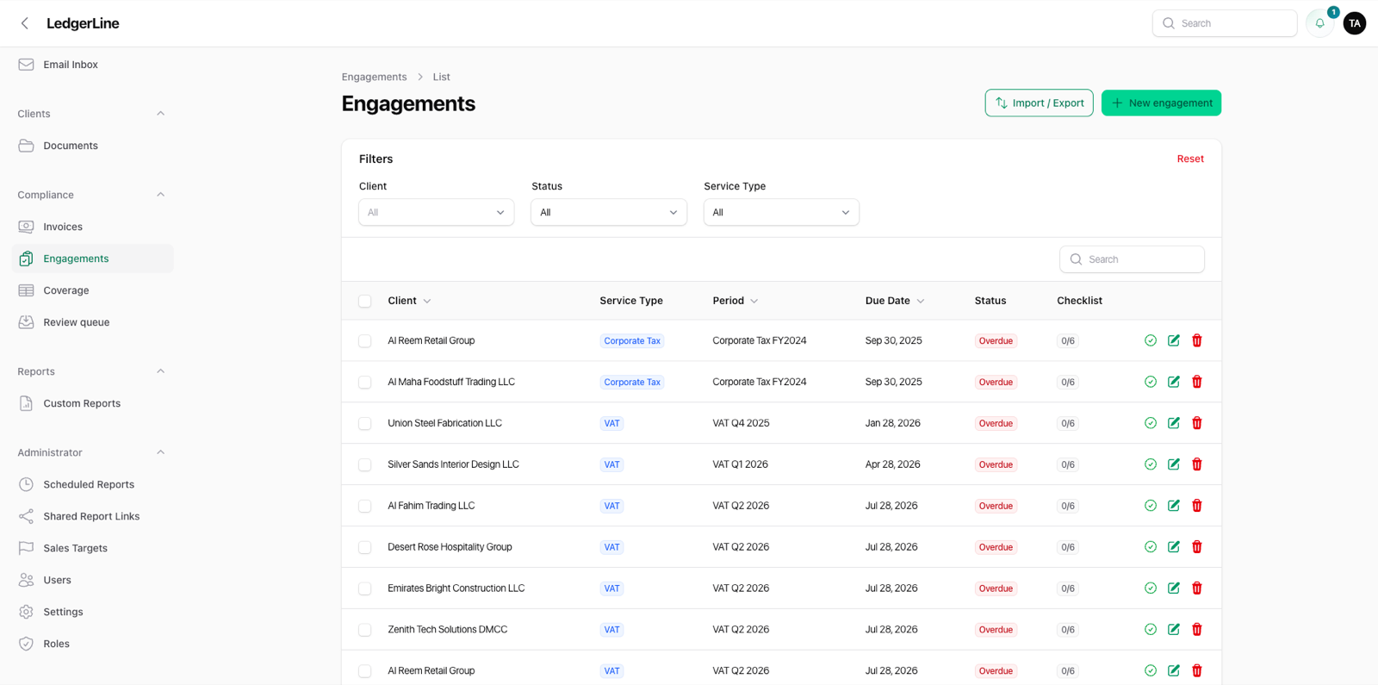Collapse the Compliance sidebar section
Screen dimensions: 1378x685
(160, 195)
